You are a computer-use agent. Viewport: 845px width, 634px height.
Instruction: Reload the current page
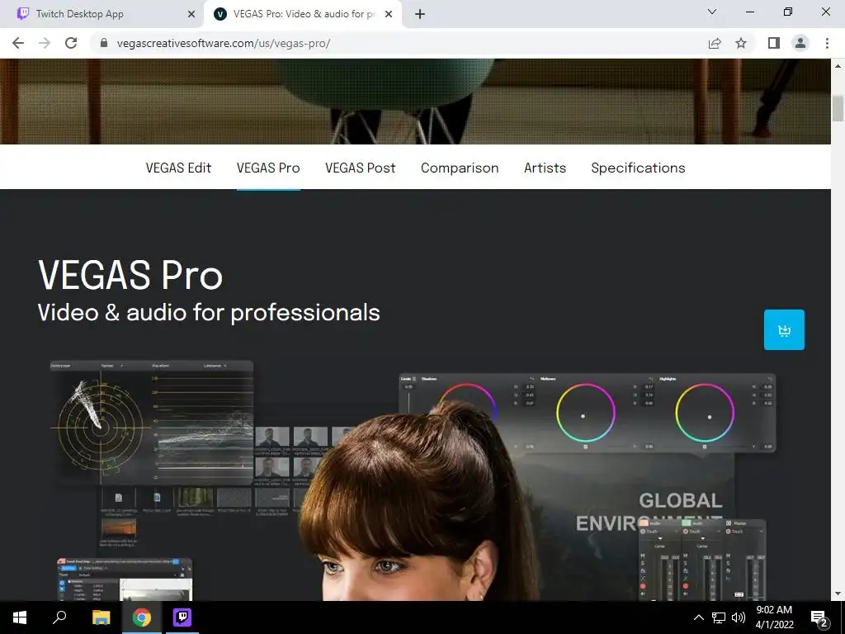[71, 43]
